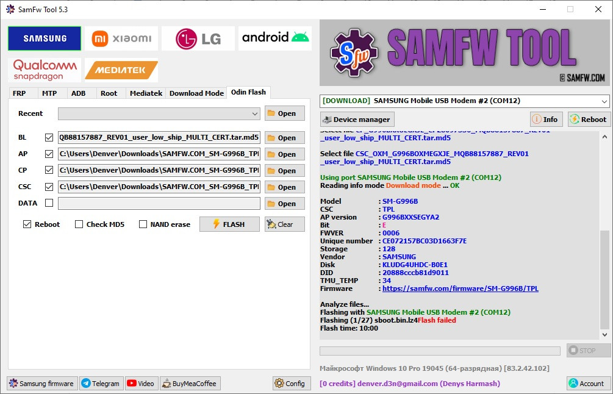Screen dimensions: 613x394
Task: Uncheck the CP checkbox
Action: 49,170
